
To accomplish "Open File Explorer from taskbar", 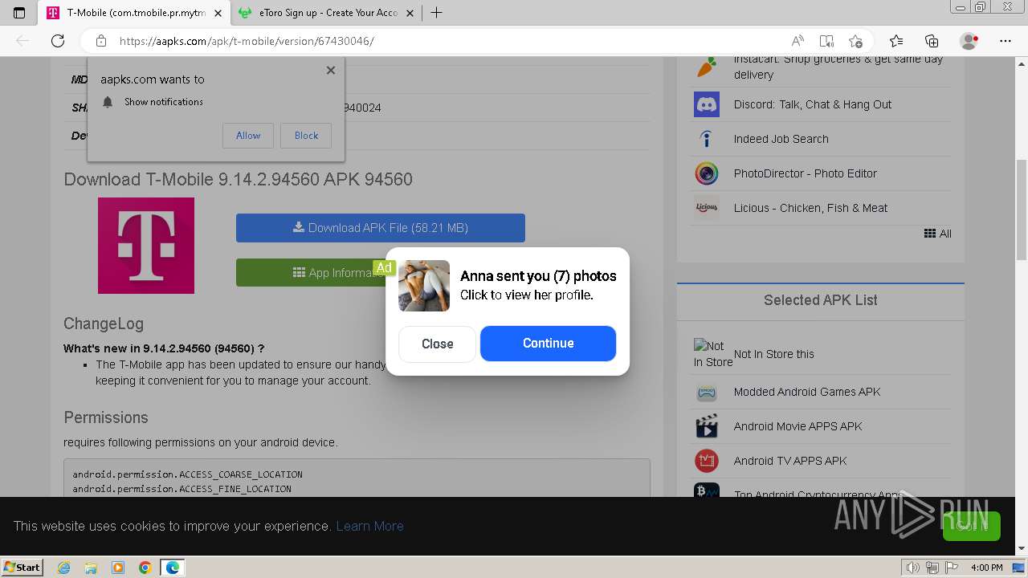I will 91,568.
